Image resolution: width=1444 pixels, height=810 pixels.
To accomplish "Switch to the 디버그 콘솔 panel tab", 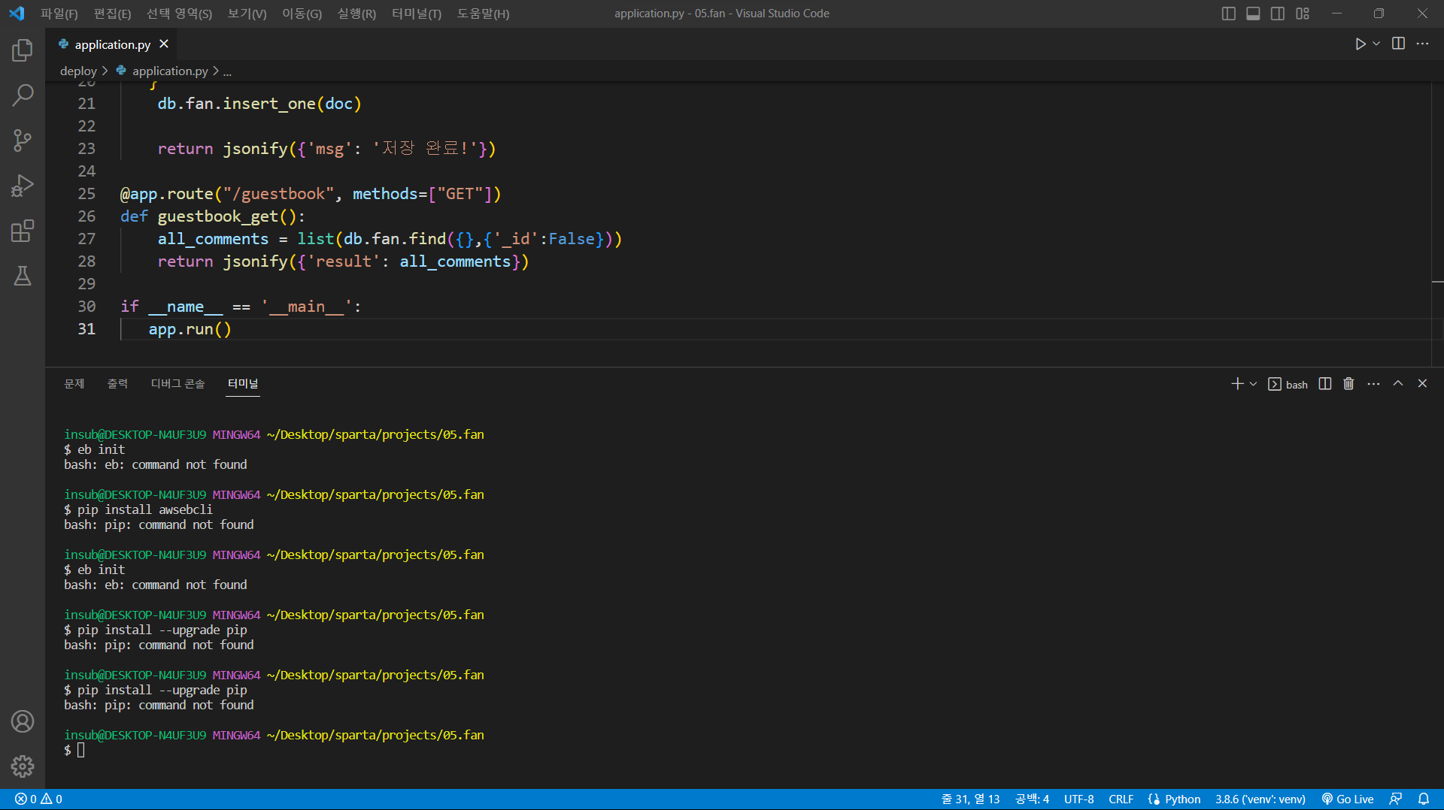I will (177, 384).
